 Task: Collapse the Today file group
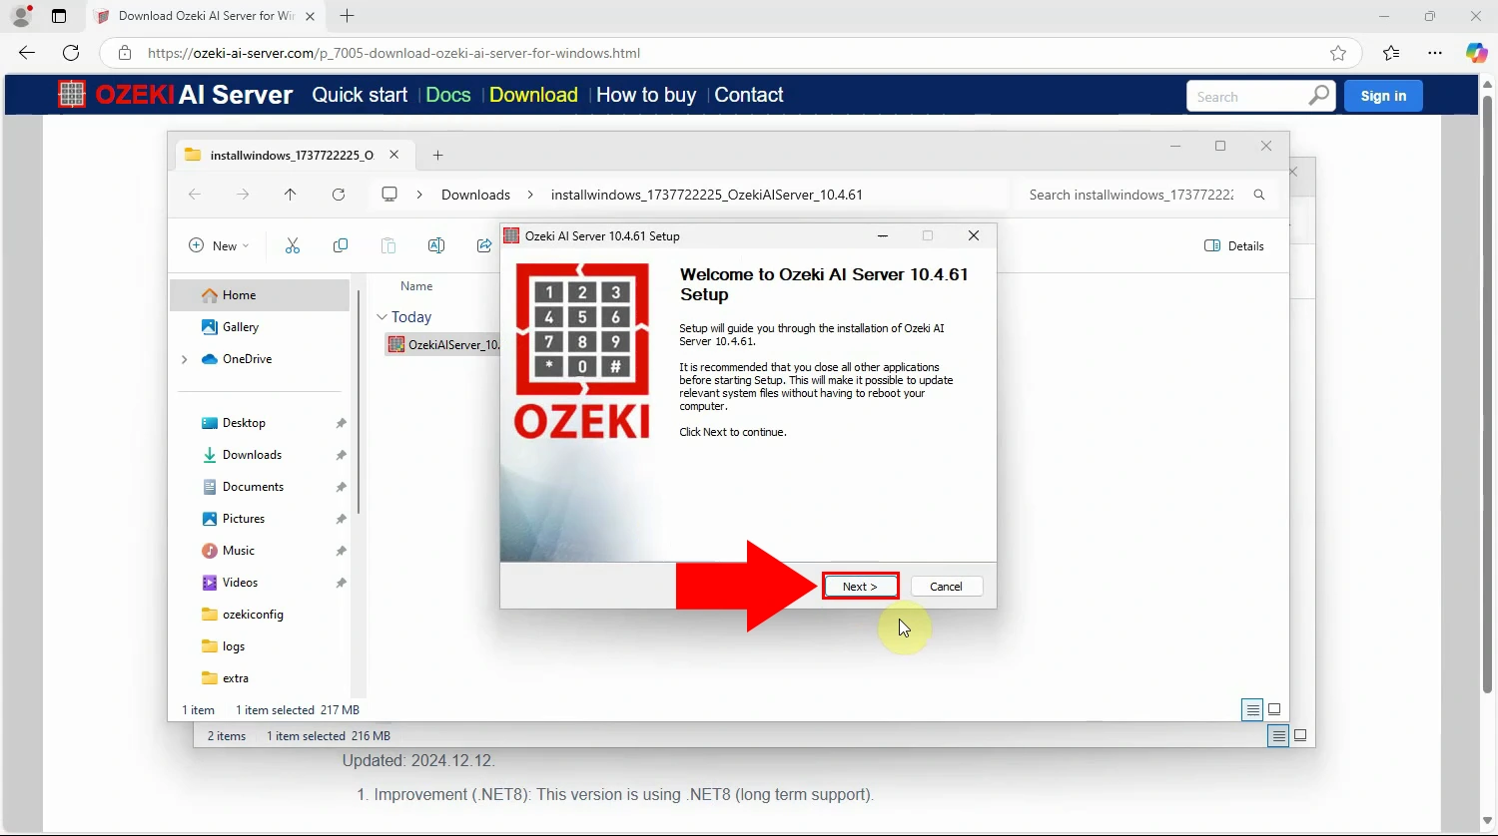pyautogui.click(x=381, y=317)
